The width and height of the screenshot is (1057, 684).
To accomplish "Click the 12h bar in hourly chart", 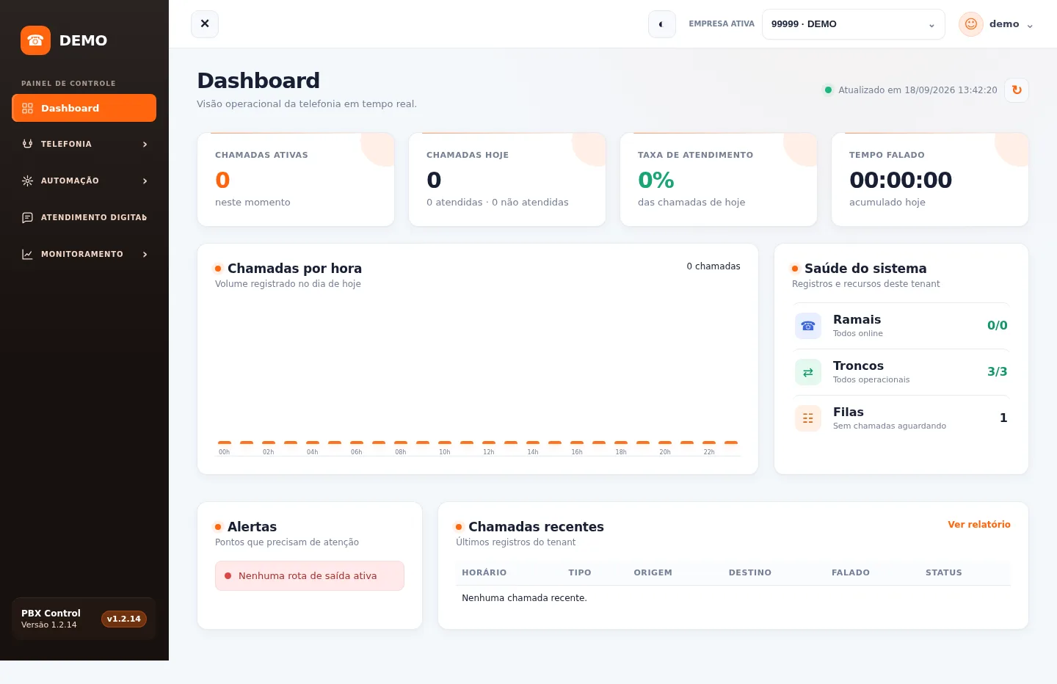I will [x=489, y=443].
